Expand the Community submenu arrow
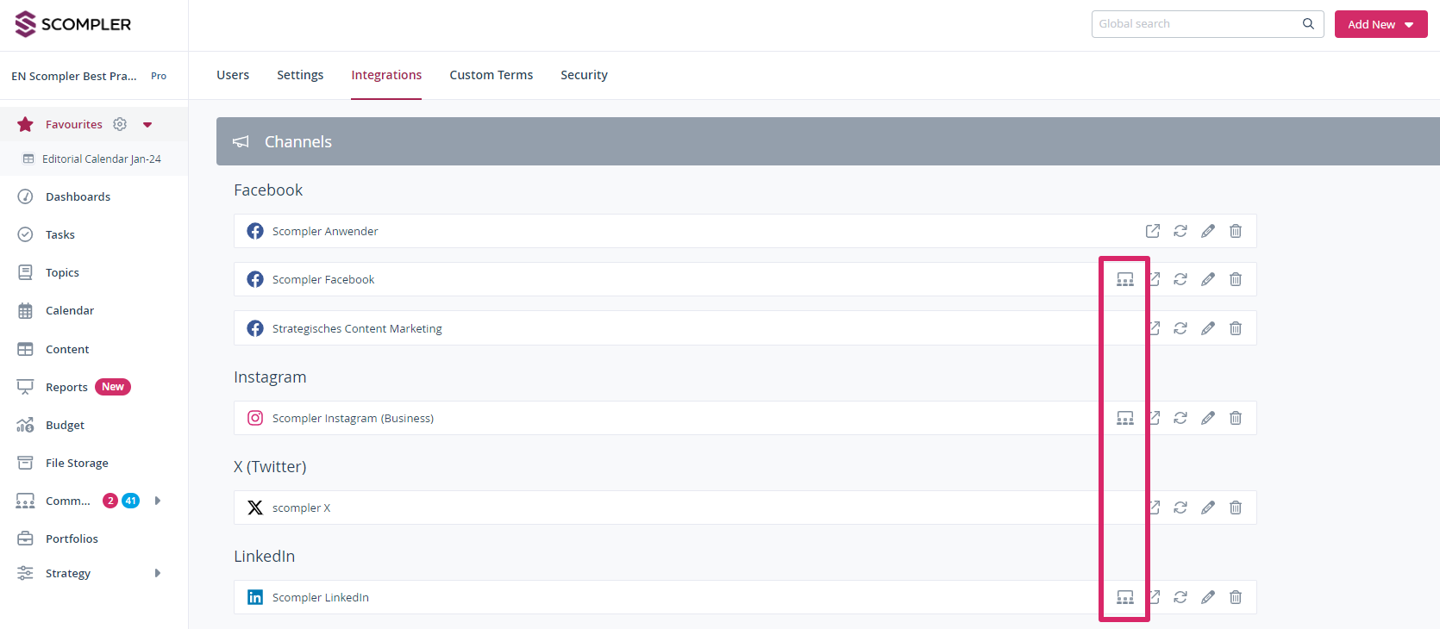Image resolution: width=1440 pixels, height=629 pixels. [157, 501]
